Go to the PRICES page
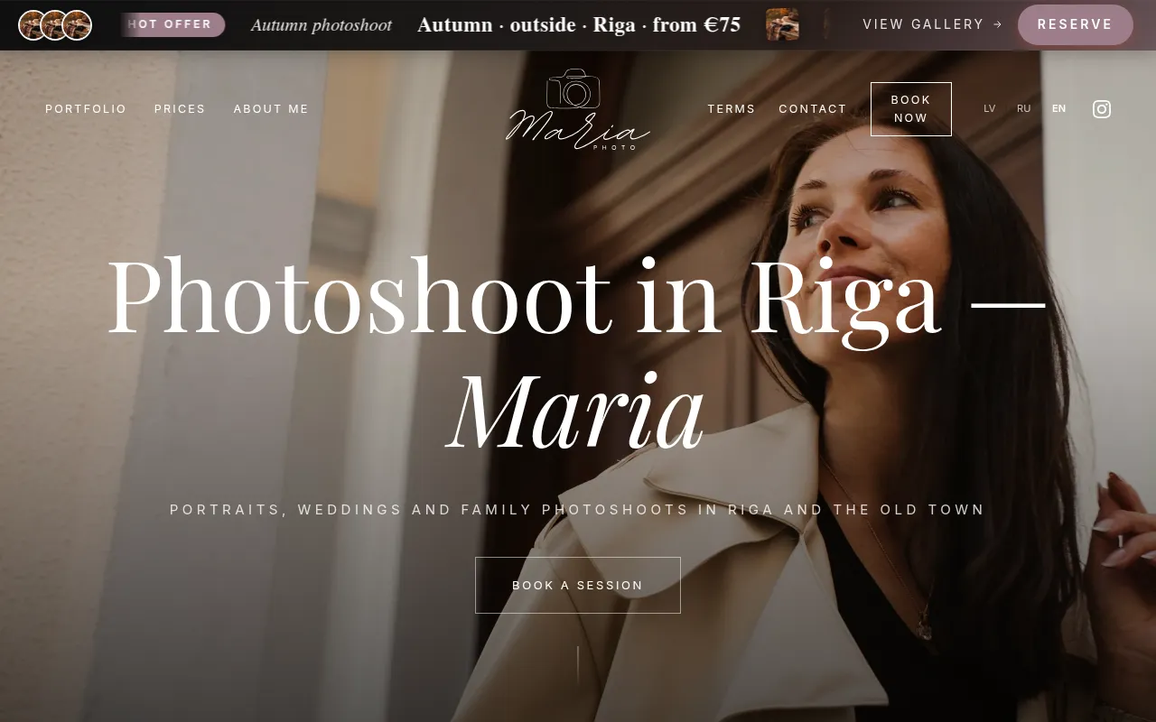The width and height of the screenshot is (1156, 722). coord(180,109)
